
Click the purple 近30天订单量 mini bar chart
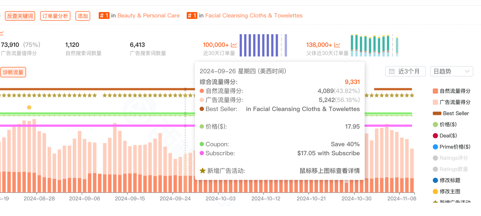point(263,45)
